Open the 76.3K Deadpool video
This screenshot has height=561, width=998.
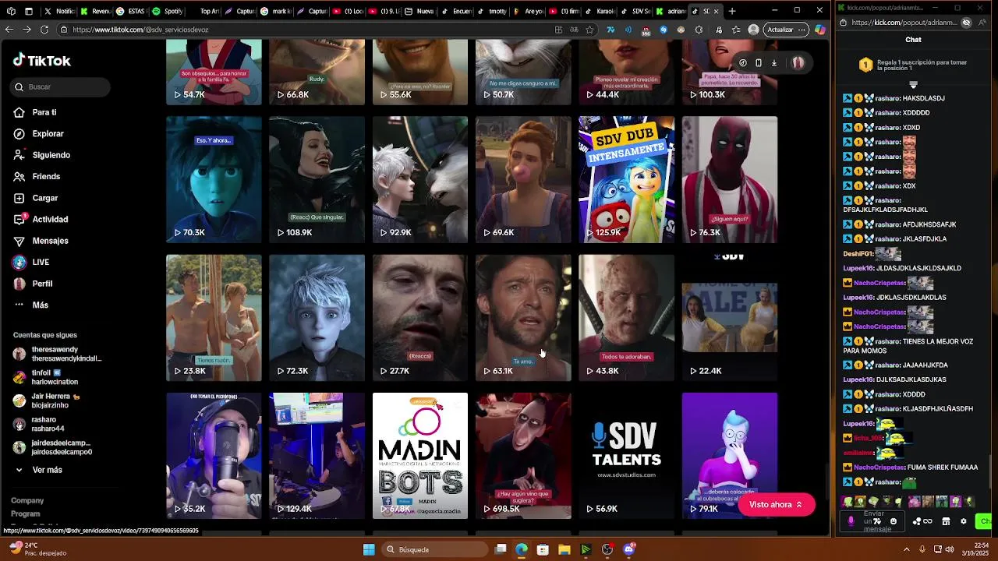729,179
